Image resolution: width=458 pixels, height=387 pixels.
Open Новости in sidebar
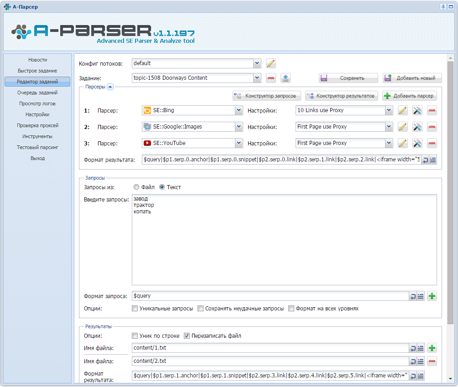tap(37, 60)
